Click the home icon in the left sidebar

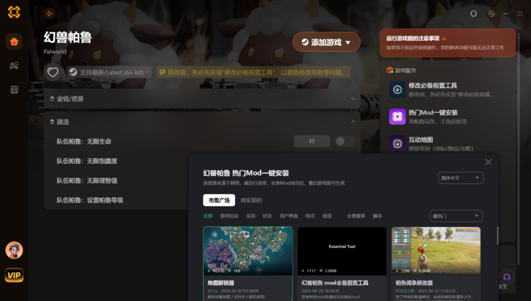point(14,42)
